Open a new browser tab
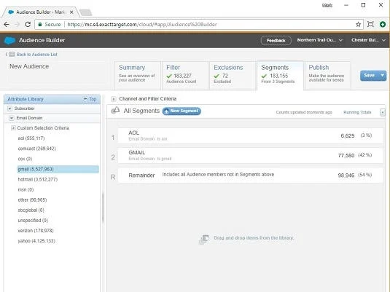This screenshot has width=390, height=292. 86,12
